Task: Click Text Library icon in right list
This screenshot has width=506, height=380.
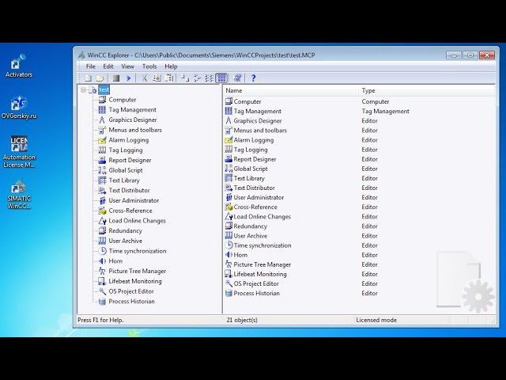Action: pos(228,178)
